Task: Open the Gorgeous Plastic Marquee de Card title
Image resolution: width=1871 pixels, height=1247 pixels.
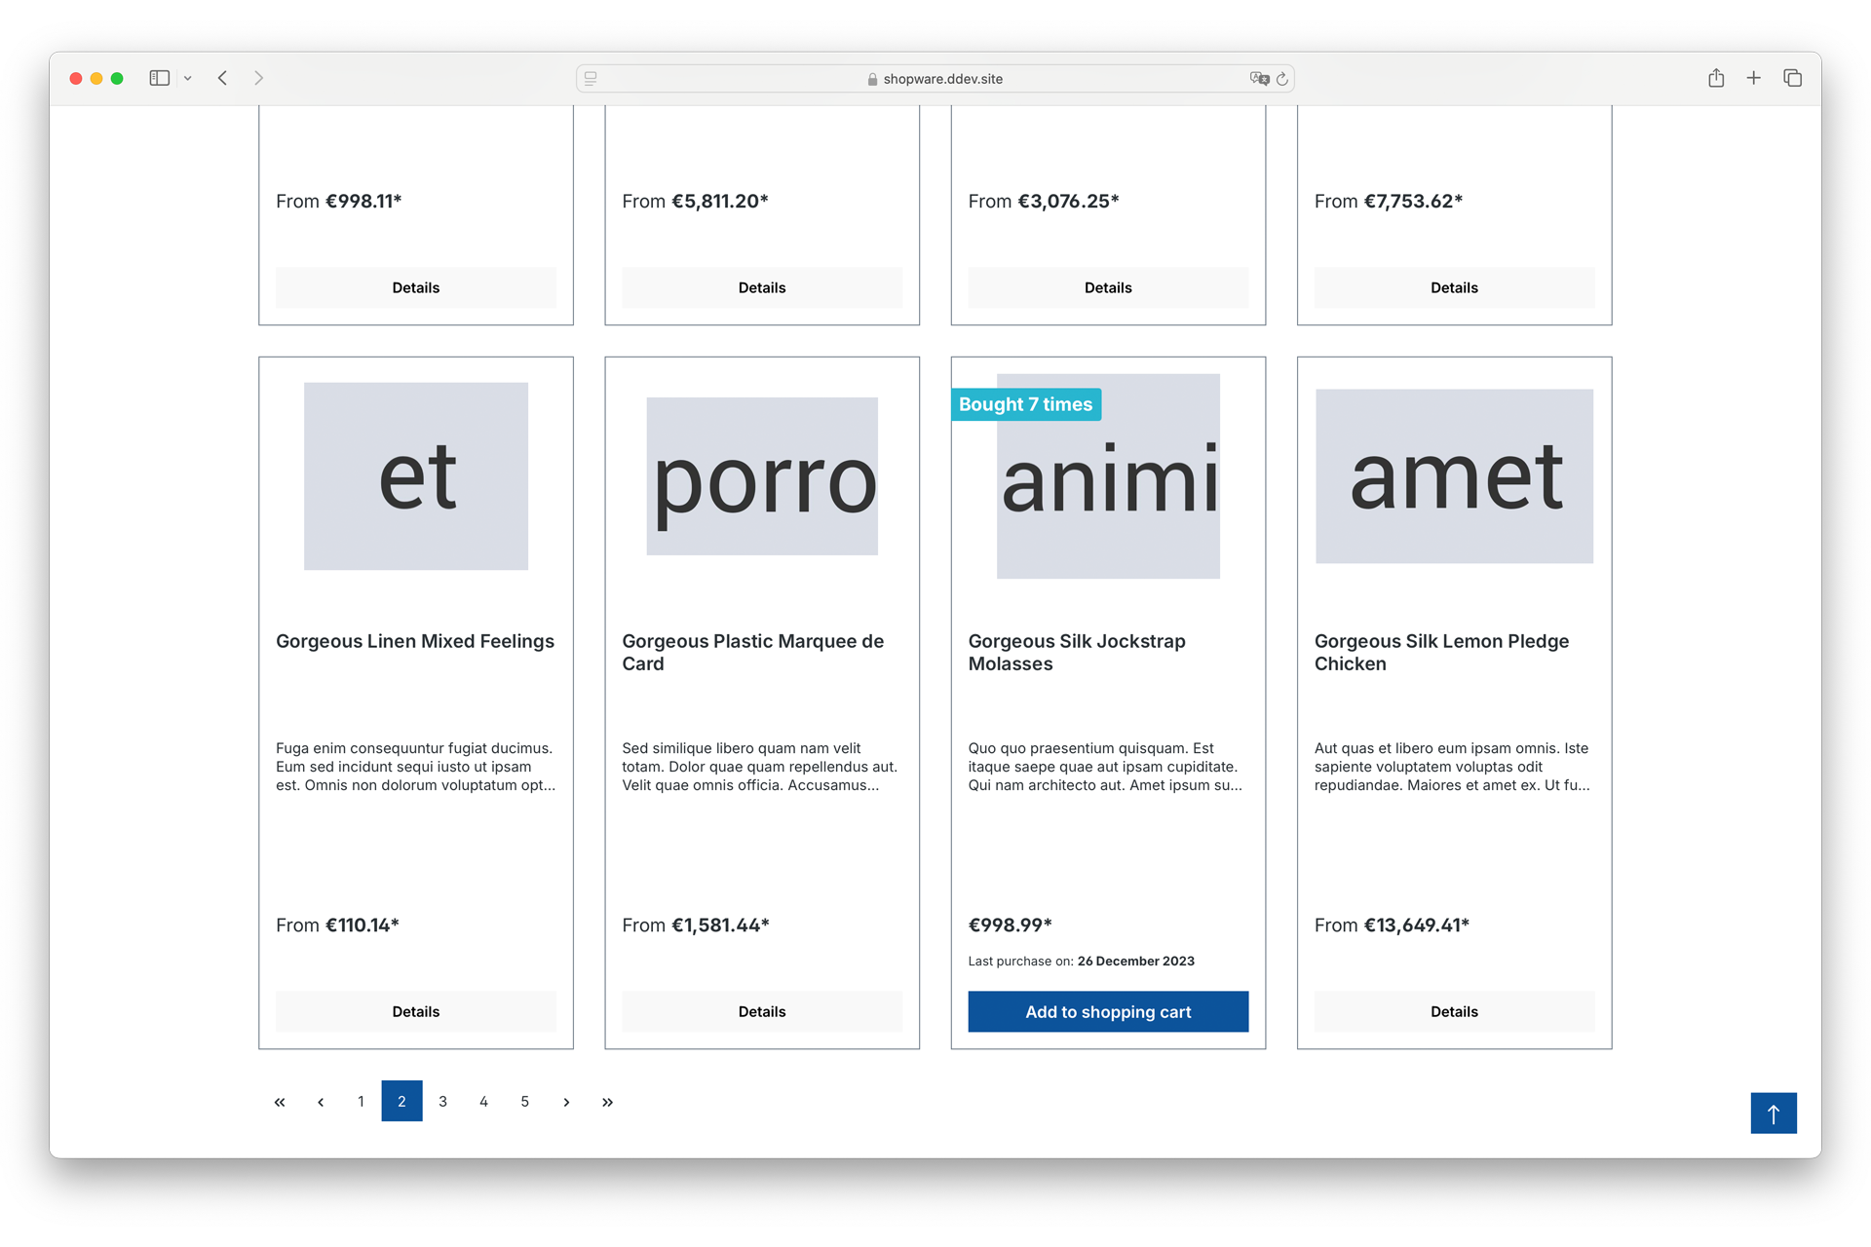Action: (753, 653)
